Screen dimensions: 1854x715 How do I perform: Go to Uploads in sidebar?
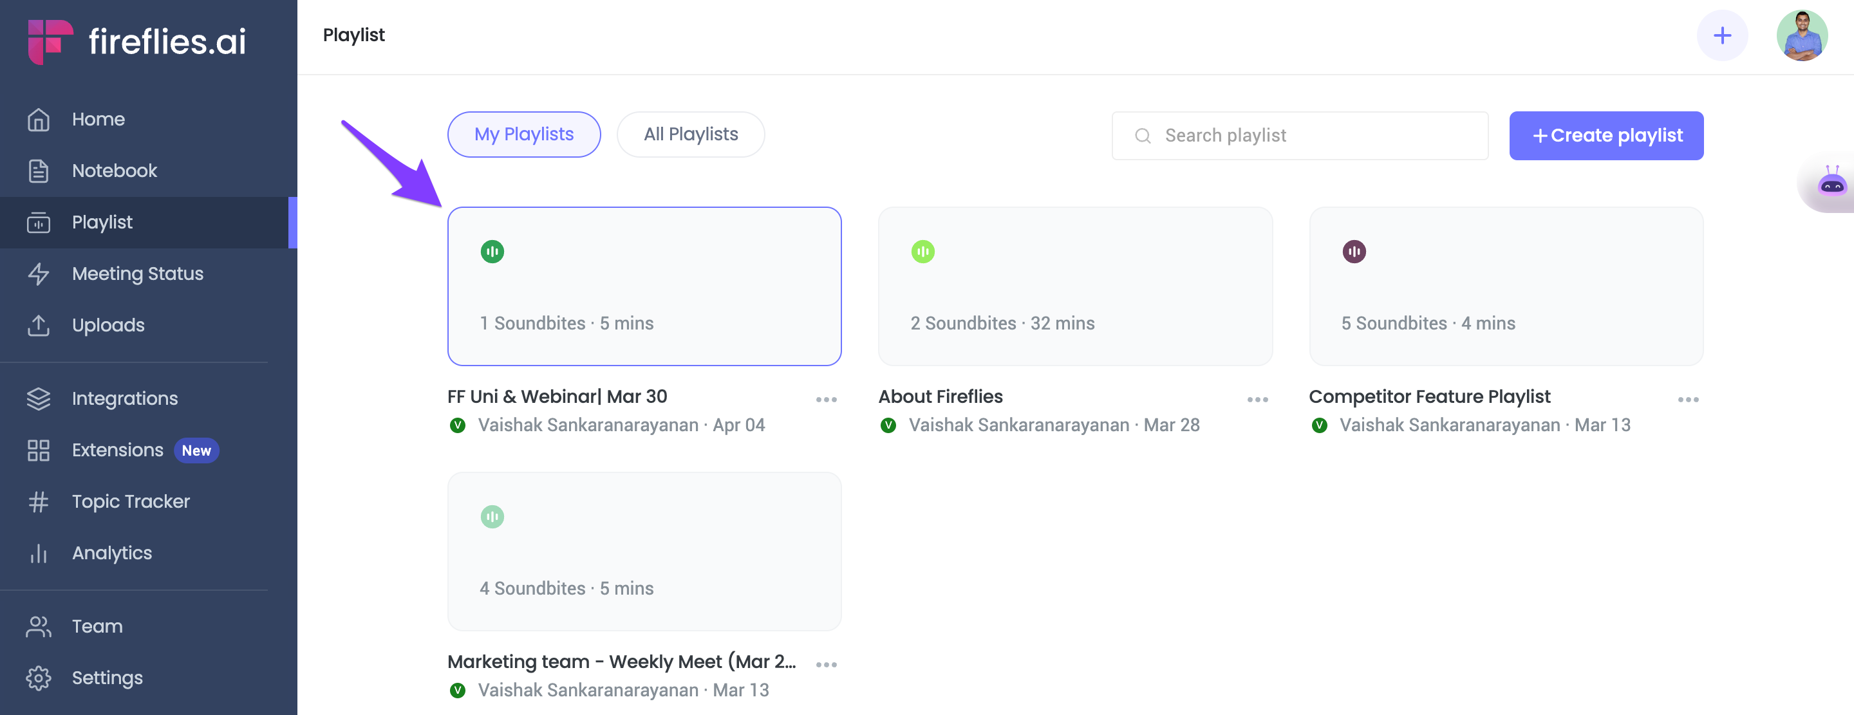point(148,325)
